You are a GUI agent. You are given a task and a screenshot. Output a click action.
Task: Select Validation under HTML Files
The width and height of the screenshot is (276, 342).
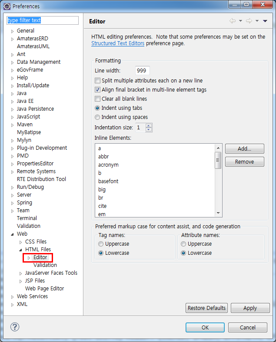pyautogui.click(x=45, y=265)
